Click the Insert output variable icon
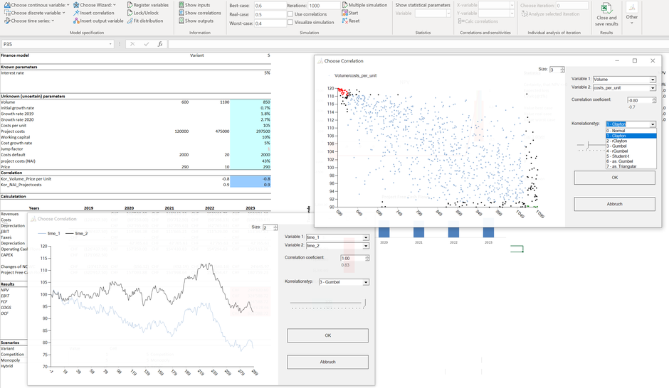This screenshot has width=669, height=388. (x=76, y=21)
